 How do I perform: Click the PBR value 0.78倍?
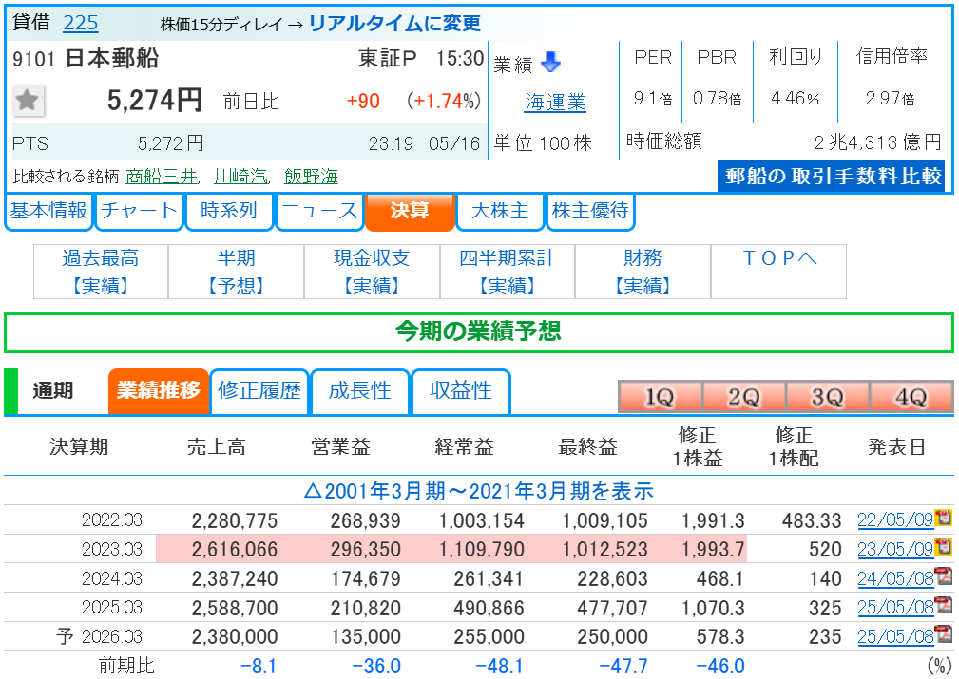tap(717, 99)
